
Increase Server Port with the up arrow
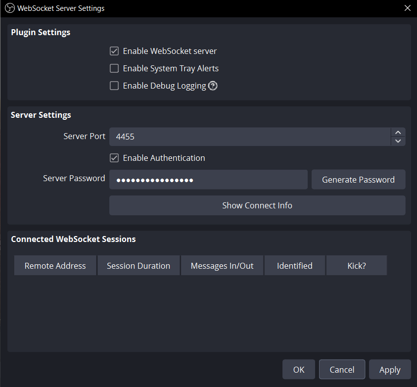tap(398, 132)
